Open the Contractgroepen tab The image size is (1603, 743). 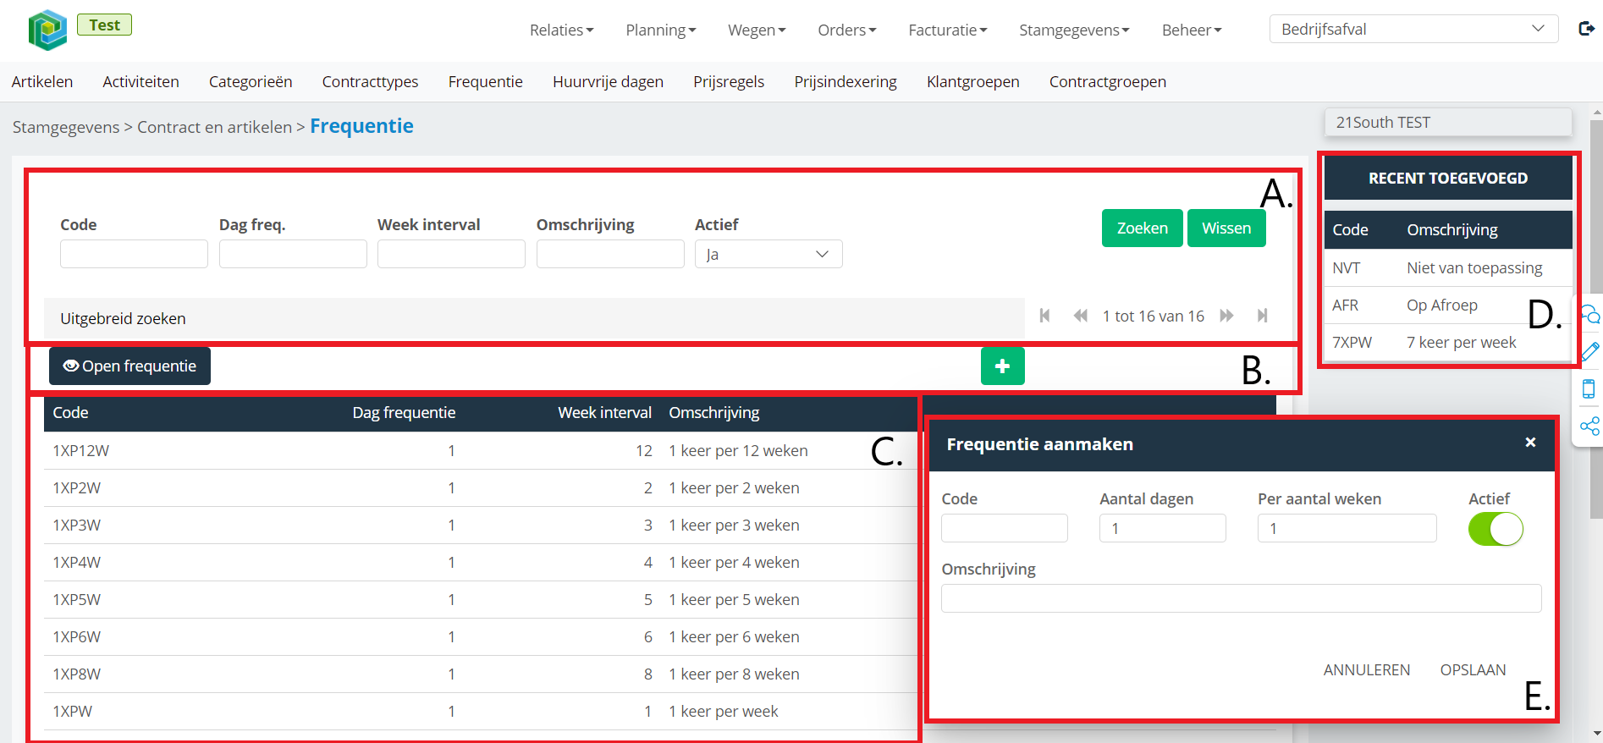click(x=1108, y=82)
